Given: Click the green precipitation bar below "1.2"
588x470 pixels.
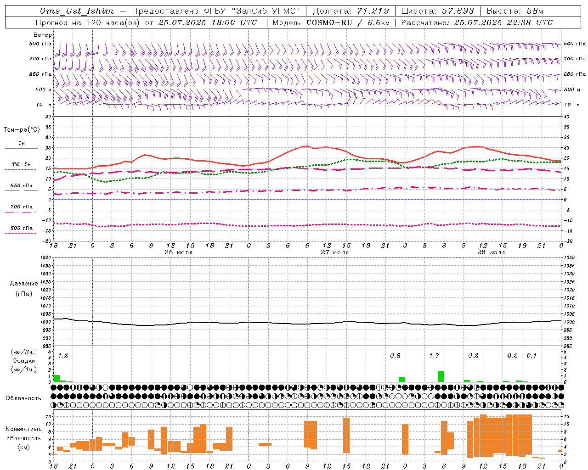Looking at the screenshot, I should tap(57, 378).
